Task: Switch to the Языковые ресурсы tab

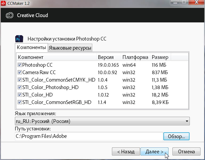Action: pyautogui.click(x=70, y=48)
